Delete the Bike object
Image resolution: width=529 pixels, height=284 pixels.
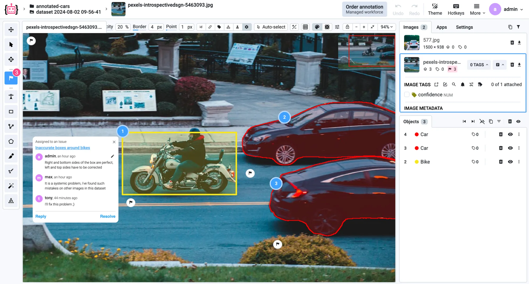pyautogui.click(x=501, y=162)
